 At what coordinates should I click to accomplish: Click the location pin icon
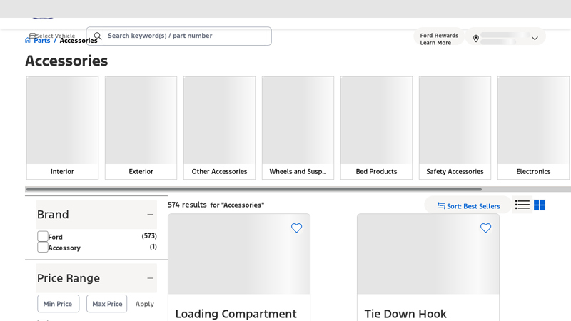tap(476, 39)
